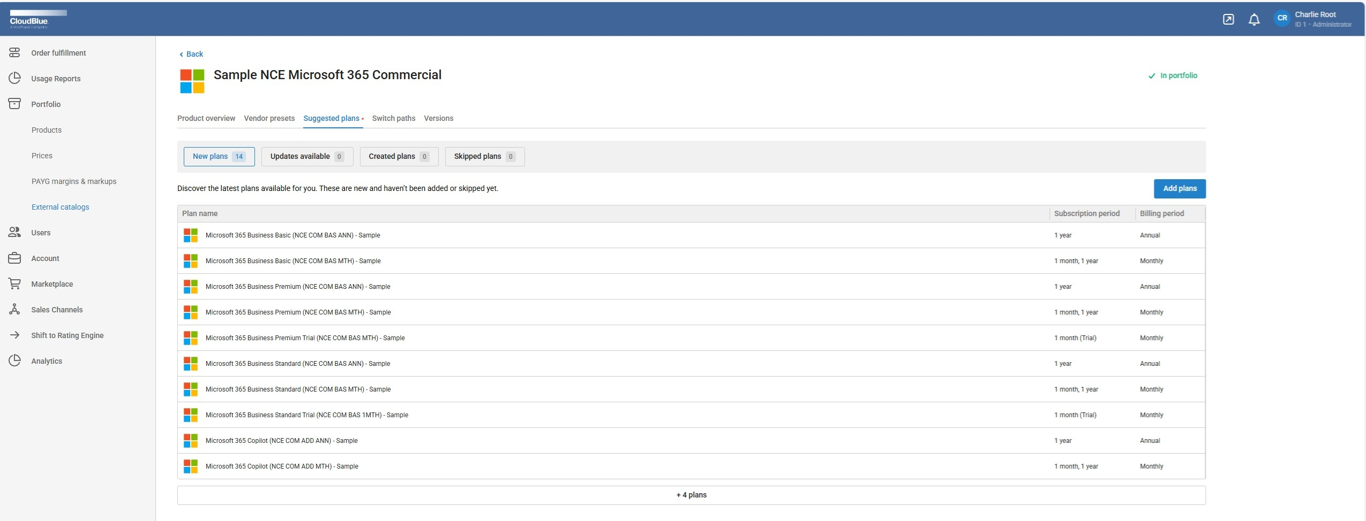Click the Analytics sidebar icon
This screenshot has width=1366, height=521.
tap(14, 361)
